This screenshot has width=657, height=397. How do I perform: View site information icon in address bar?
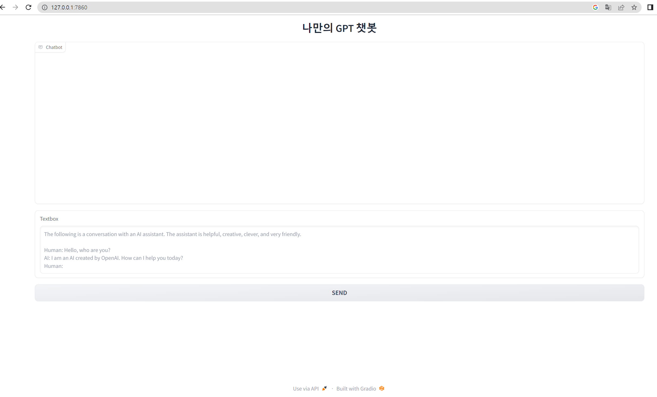[x=45, y=7]
